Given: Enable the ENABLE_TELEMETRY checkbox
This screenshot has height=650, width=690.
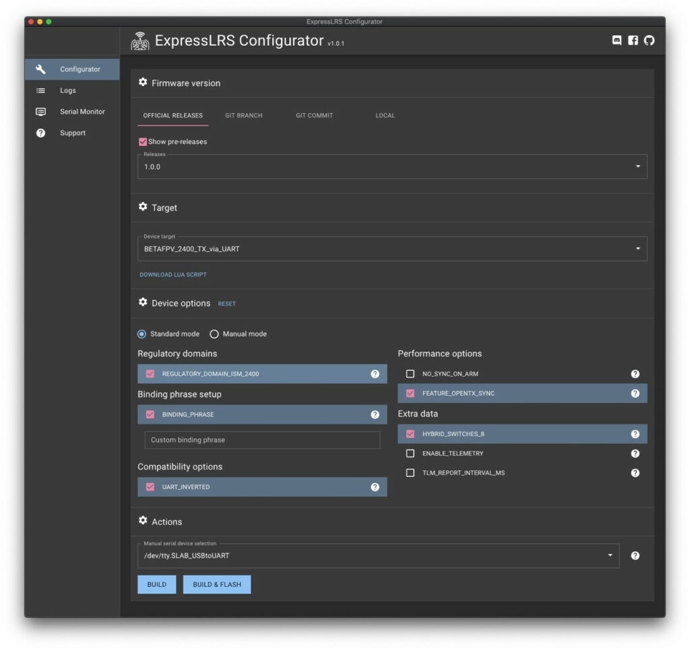Looking at the screenshot, I should 410,454.
